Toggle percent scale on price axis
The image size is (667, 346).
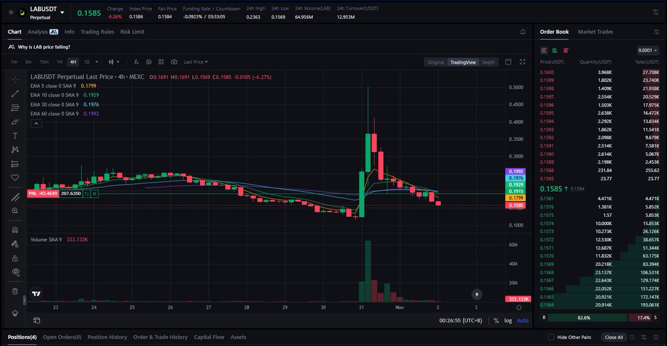click(x=496, y=320)
